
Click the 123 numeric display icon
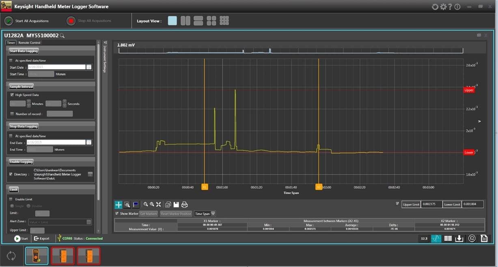[x=424, y=238]
